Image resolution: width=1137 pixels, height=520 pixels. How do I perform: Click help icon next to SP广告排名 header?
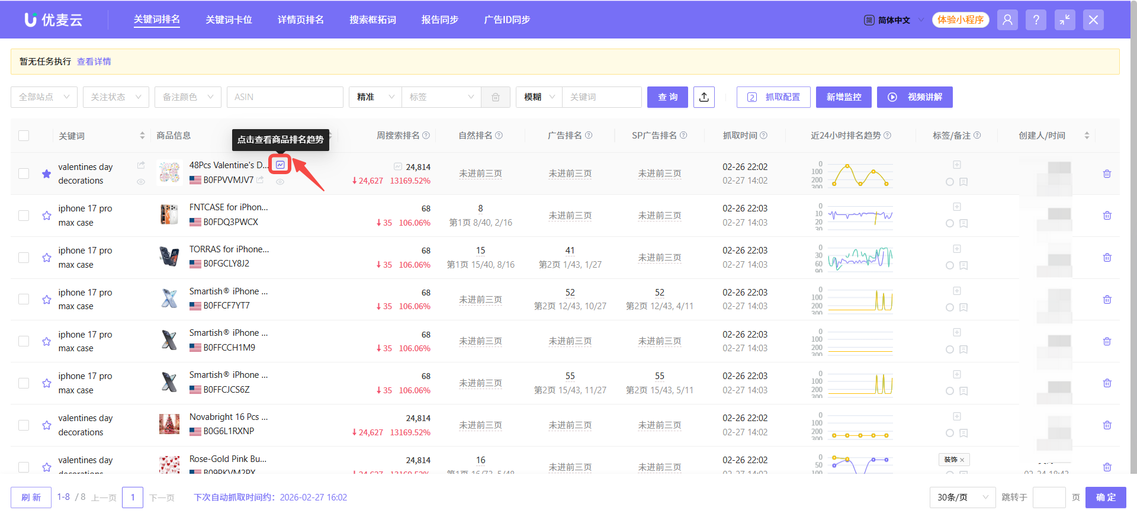[683, 136]
